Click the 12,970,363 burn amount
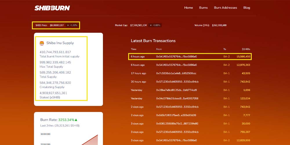The height and width of the screenshot is (145, 290). click(243, 65)
